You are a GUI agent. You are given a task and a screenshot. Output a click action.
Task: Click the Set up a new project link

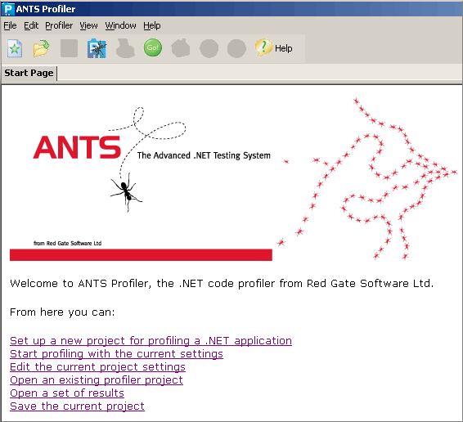coord(151,341)
